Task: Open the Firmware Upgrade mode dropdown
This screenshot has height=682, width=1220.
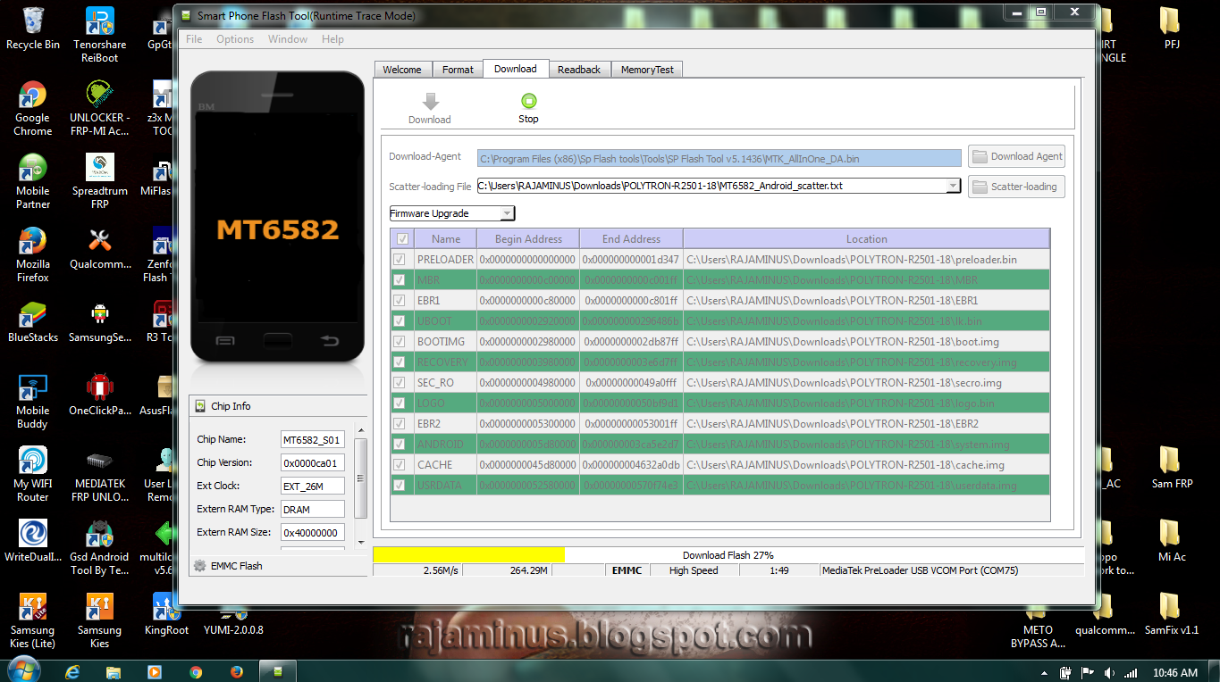Action: click(452, 213)
